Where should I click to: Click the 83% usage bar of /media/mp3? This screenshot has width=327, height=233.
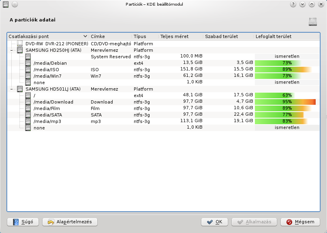tap(287, 121)
